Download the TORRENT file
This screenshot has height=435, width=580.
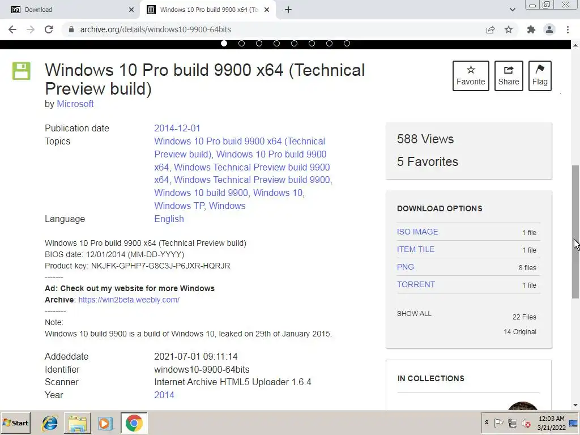point(416,284)
